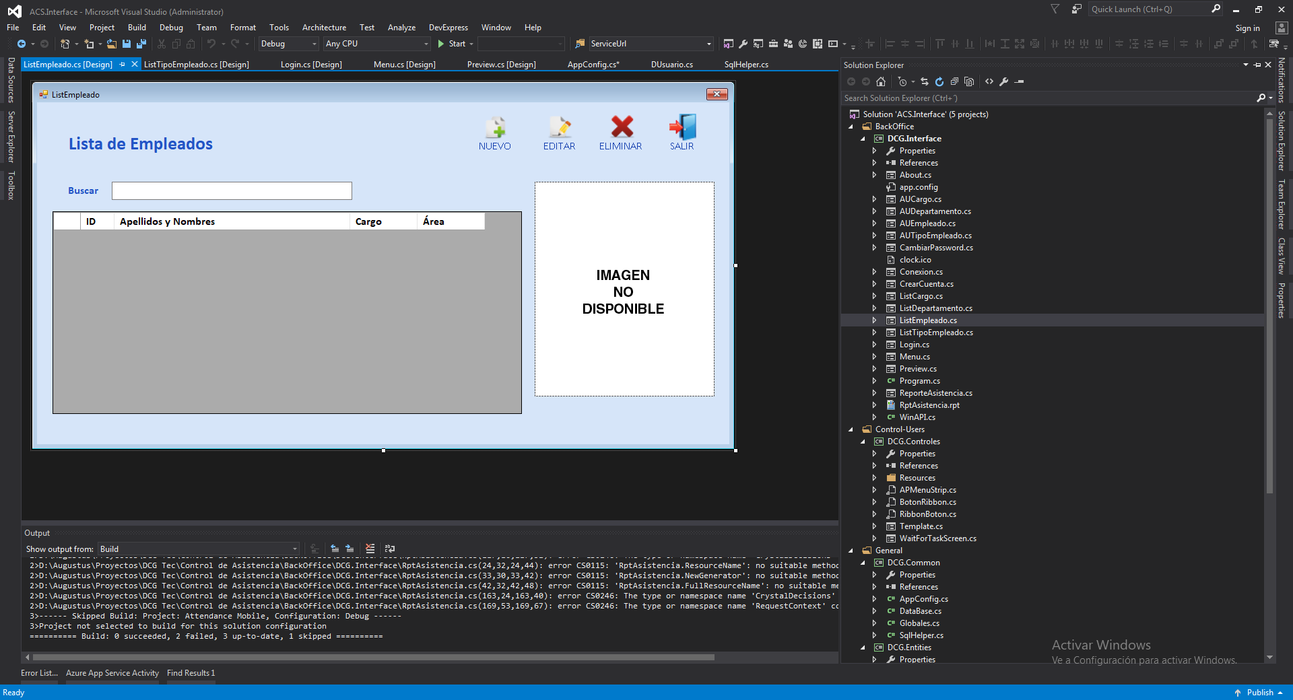Click Collapse All in Solution Explorer toolbar
The width and height of the screenshot is (1293, 700).
tap(954, 81)
